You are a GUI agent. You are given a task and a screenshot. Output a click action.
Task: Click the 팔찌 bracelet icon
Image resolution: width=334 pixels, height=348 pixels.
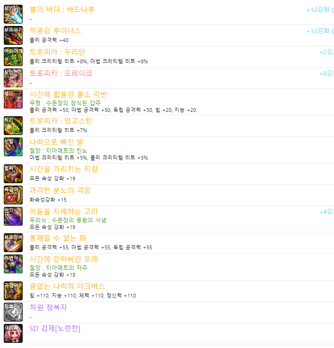(x=13, y=174)
